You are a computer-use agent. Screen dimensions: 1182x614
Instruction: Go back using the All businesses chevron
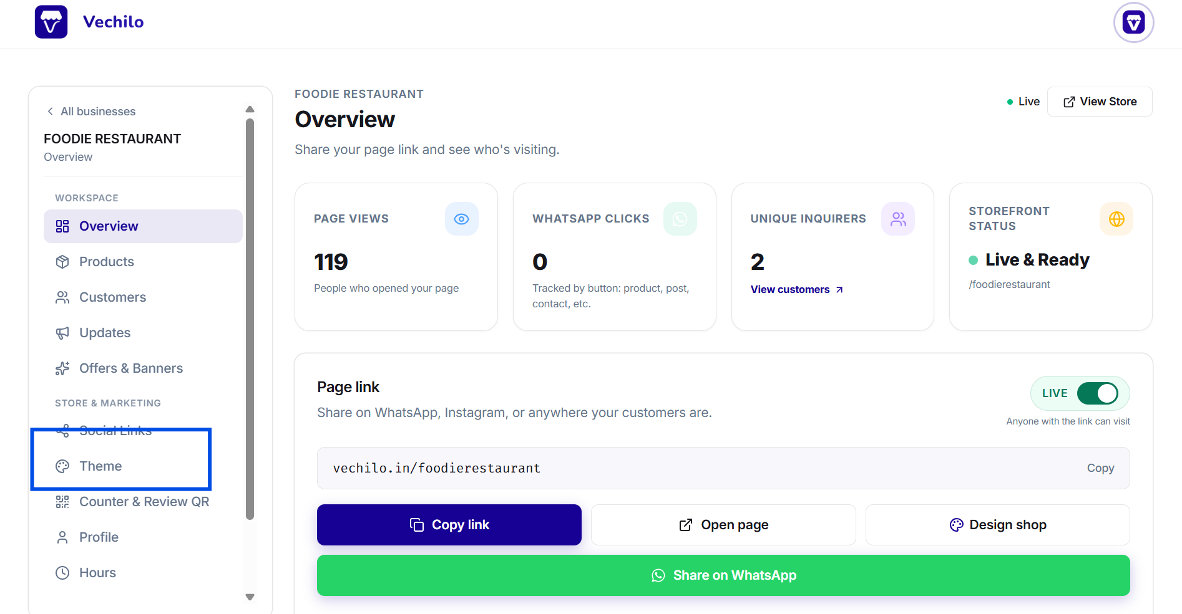point(50,112)
